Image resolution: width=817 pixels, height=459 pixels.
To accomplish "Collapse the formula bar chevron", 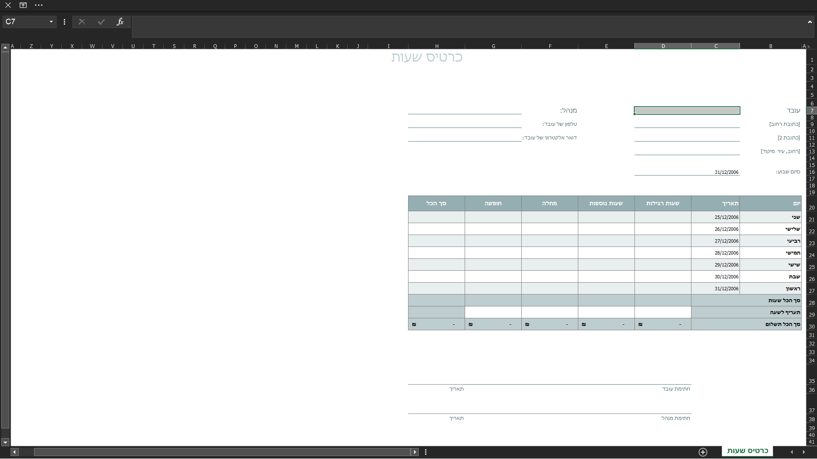I will [x=810, y=22].
